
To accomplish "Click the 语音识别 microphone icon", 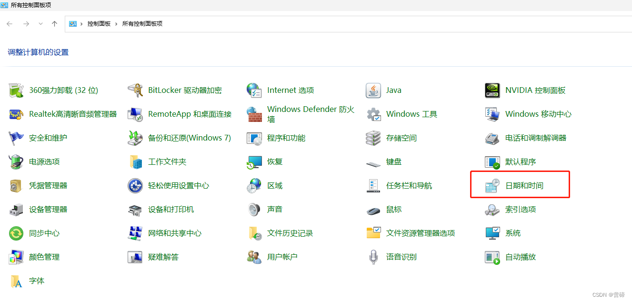I will (x=373, y=257).
